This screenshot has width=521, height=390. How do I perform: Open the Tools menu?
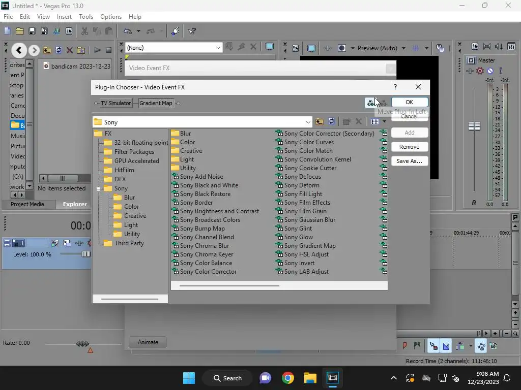point(85,17)
